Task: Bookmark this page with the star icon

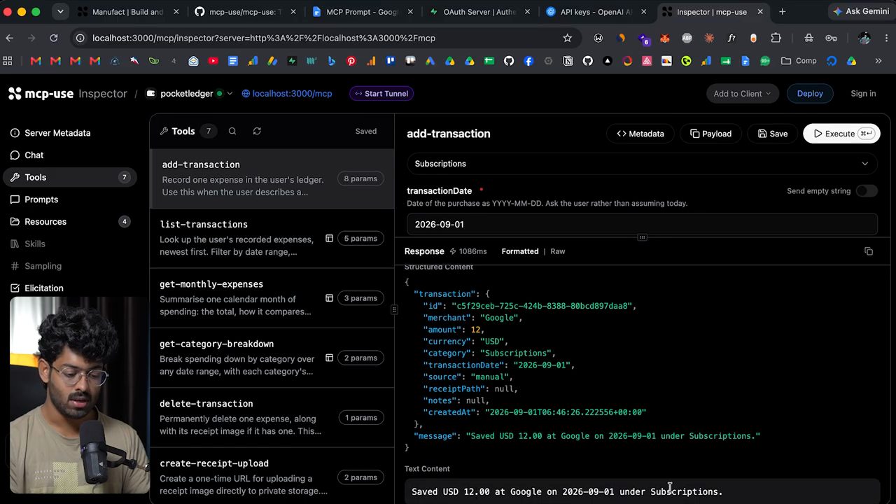Action: [x=568, y=38]
